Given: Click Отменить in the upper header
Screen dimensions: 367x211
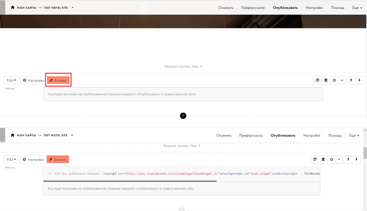Looking at the screenshot, I should (225, 8).
